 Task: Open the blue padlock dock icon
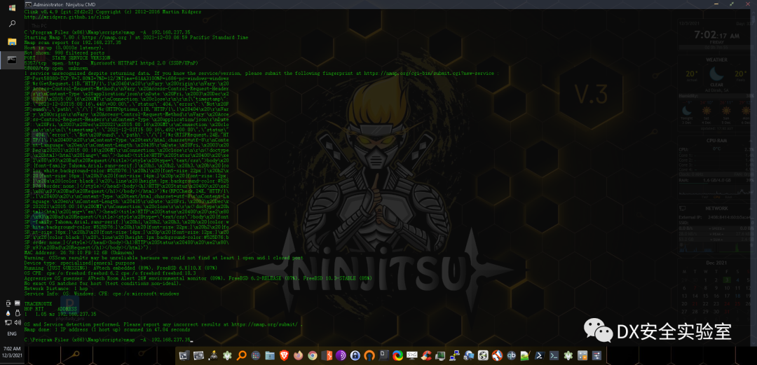click(355, 355)
